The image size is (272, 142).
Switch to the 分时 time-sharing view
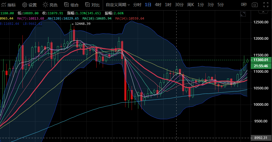[x=137, y=5]
